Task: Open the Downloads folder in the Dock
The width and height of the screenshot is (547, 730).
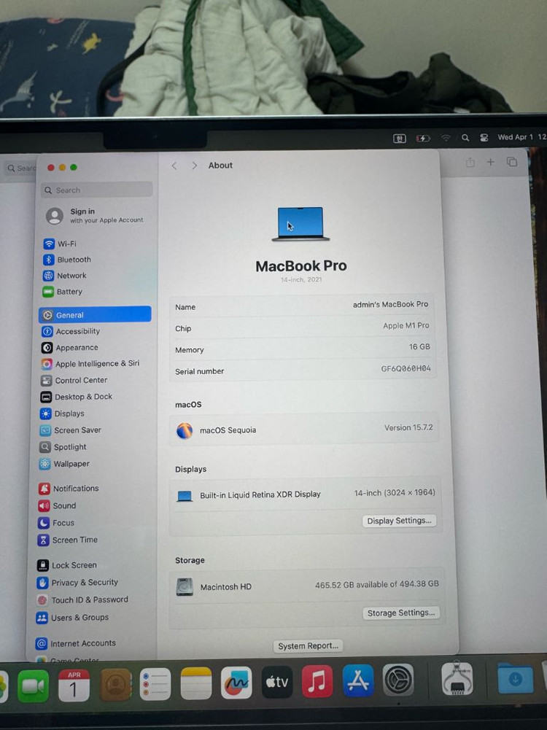Action: click(516, 679)
